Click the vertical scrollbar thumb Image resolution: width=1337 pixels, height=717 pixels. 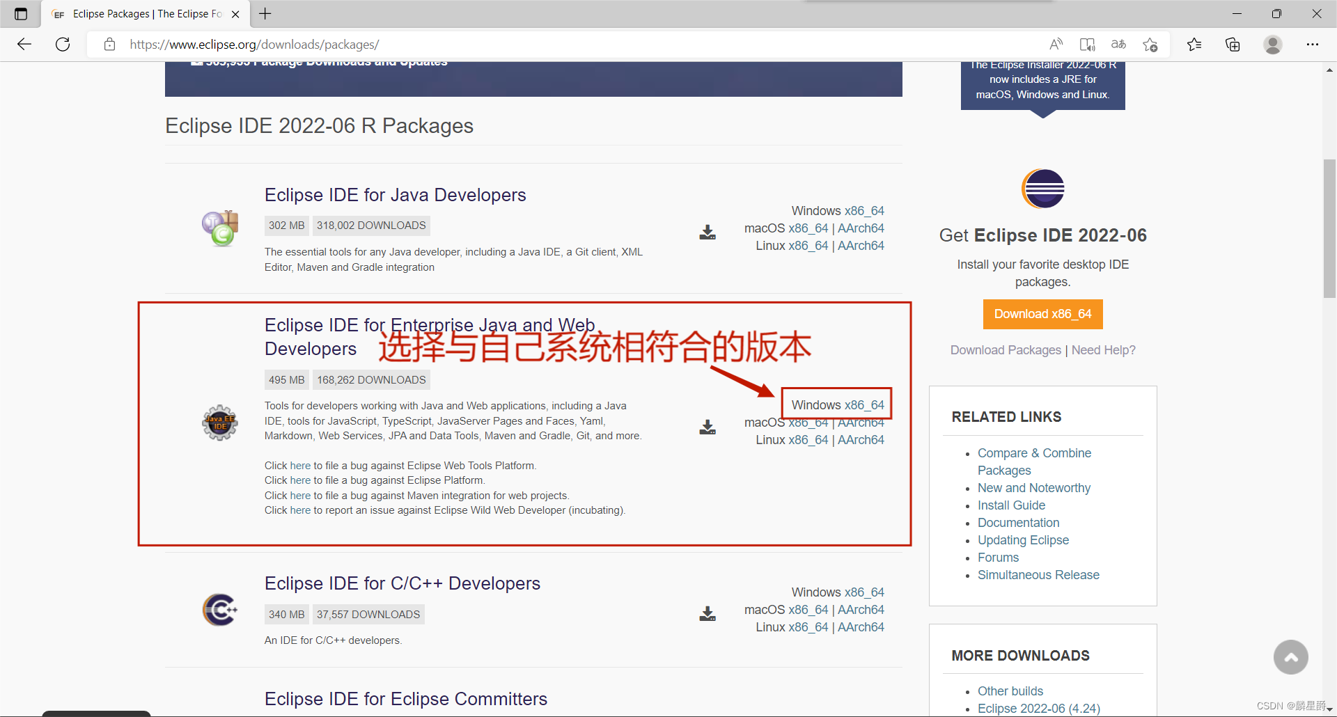click(1329, 228)
